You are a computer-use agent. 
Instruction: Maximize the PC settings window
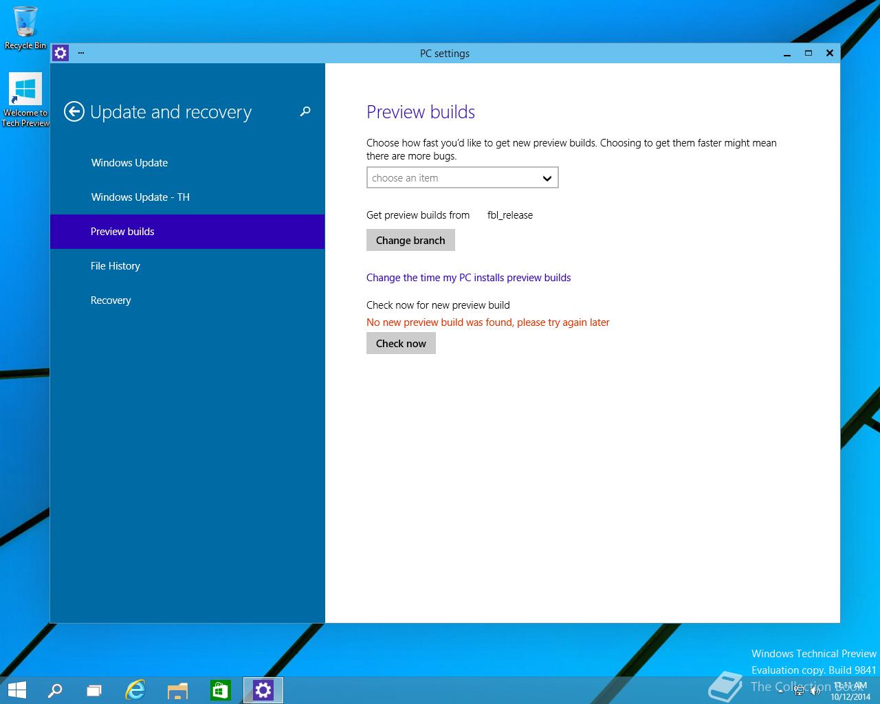808,54
